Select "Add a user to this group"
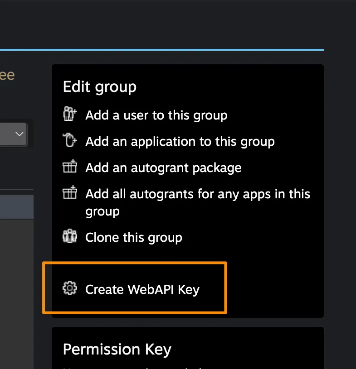The height and width of the screenshot is (369, 356). (156, 115)
